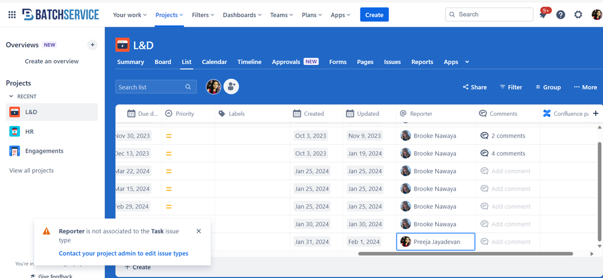Click the Created column calendar icon
This screenshot has height=278, width=603.
click(x=297, y=113)
